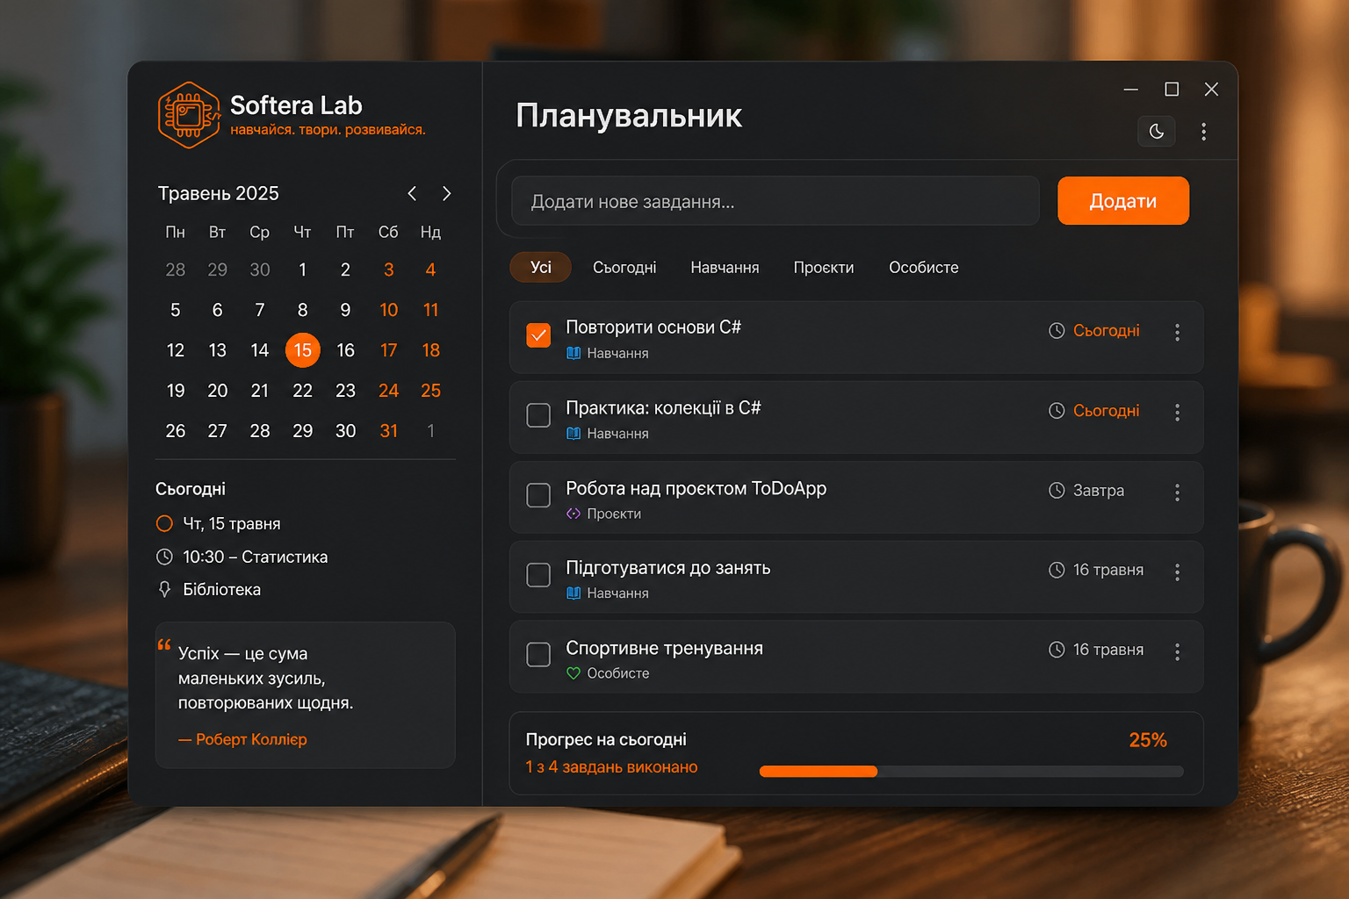Switch to 'Сьогодні' filter tab
The width and height of the screenshot is (1349, 899).
pyautogui.click(x=624, y=267)
